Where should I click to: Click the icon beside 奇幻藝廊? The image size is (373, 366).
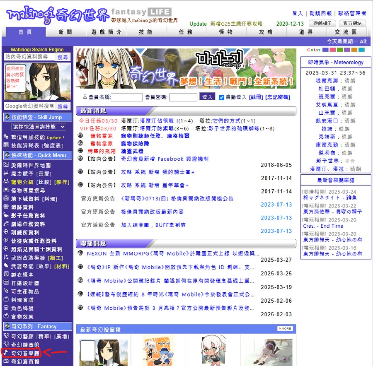click(6, 336)
